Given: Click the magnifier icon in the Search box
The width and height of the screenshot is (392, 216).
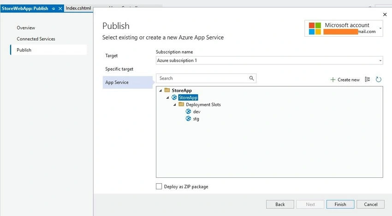Looking at the screenshot, I should pos(251,78).
